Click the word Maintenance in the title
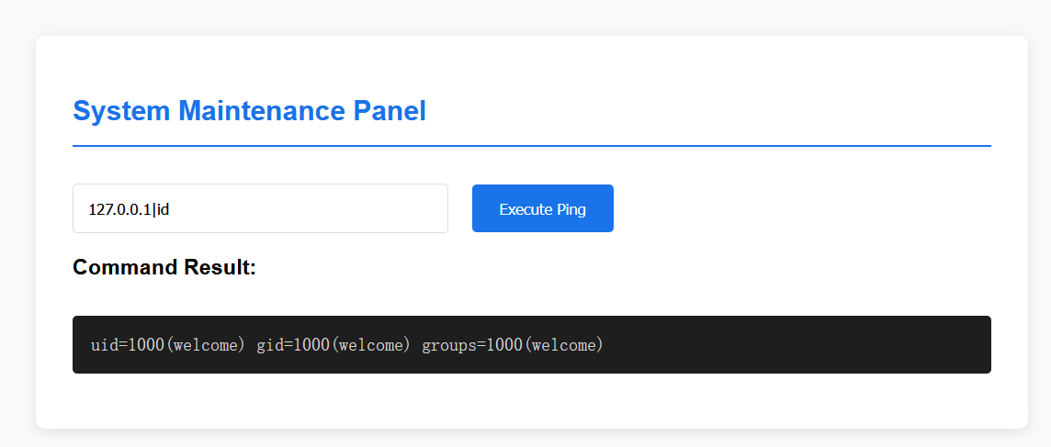 click(x=262, y=110)
